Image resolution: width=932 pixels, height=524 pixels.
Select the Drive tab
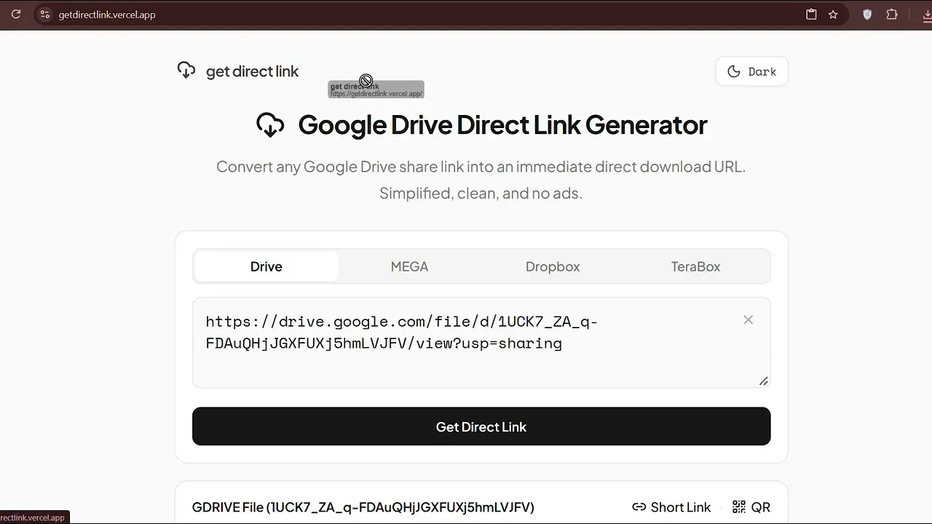pos(266,266)
